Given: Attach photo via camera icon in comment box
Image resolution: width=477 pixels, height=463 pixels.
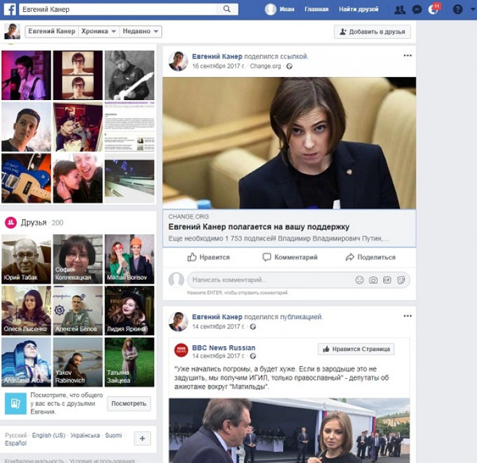Looking at the screenshot, I should pos(373,280).
